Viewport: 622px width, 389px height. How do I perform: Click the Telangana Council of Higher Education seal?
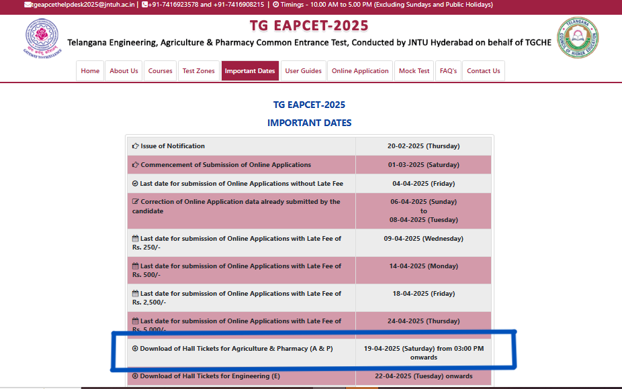[x=577, y=38]
